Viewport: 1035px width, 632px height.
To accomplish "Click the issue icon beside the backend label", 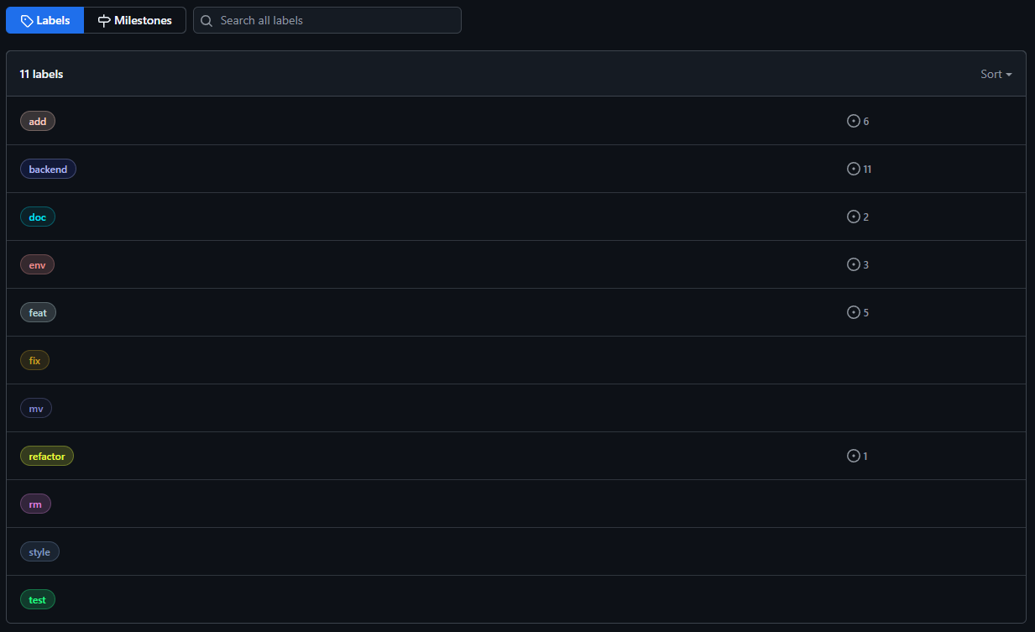I will tap(852, 168).
